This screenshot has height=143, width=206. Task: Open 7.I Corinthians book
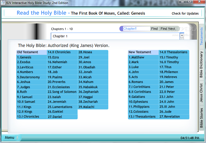(143, 87)
